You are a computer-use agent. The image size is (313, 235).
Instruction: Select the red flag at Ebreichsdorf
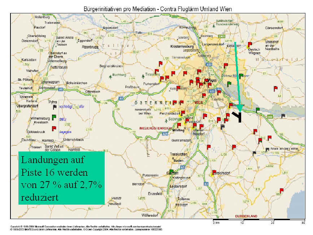pyautogui.click(x=214, y=172)
